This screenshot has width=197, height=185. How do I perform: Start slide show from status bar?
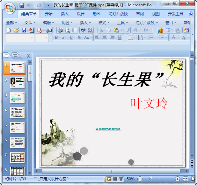tap(121, 179)
